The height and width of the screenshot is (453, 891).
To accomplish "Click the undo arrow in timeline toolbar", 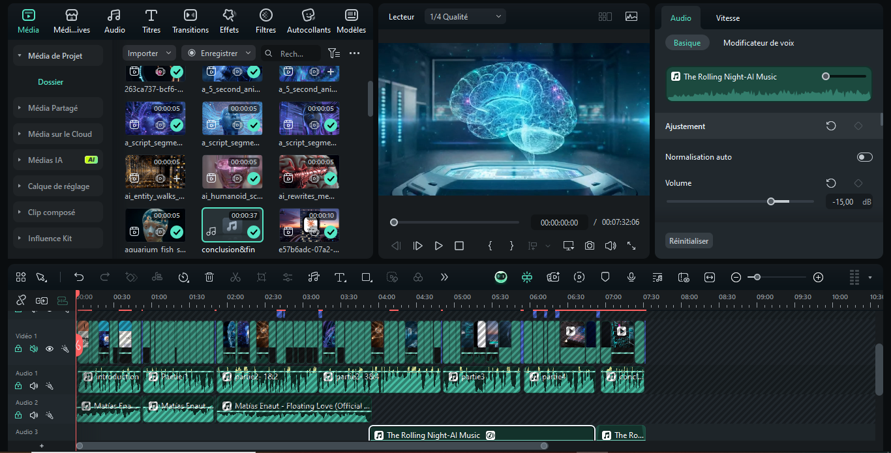I will pyautogui.click(x=79, y=277).
